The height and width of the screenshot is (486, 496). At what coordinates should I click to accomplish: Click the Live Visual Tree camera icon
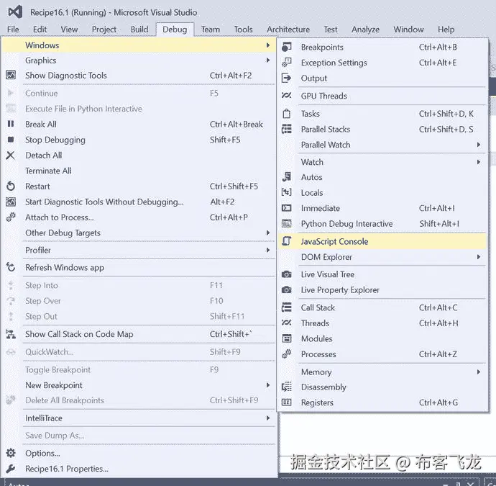tap(287, 274)
